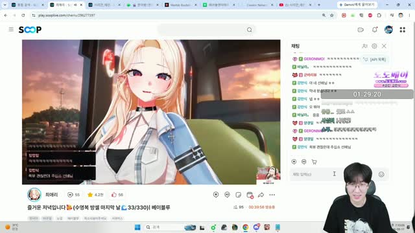415x233 pixels.
Task: Close the chat panel
Action: pyautogui.click(x=384, y=46)
